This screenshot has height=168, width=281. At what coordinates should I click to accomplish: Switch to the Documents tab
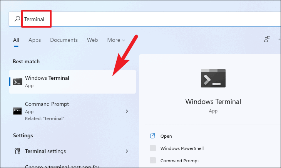pos(64,40)
